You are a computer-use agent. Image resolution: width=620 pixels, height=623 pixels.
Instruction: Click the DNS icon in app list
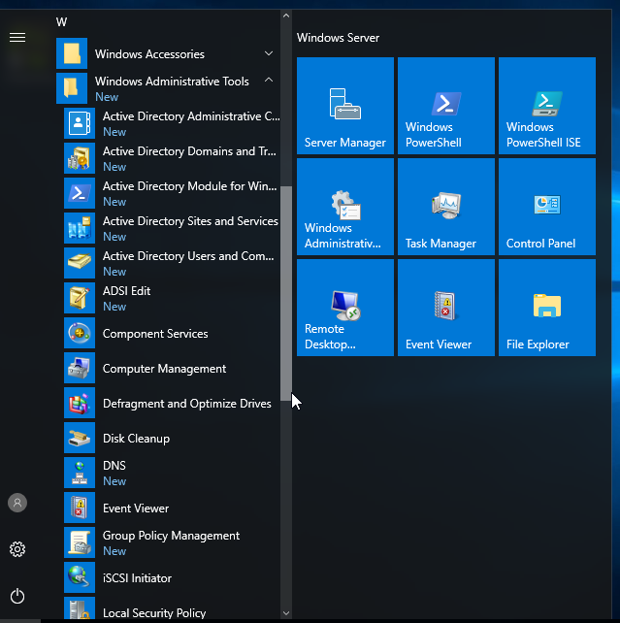[80, 473]
